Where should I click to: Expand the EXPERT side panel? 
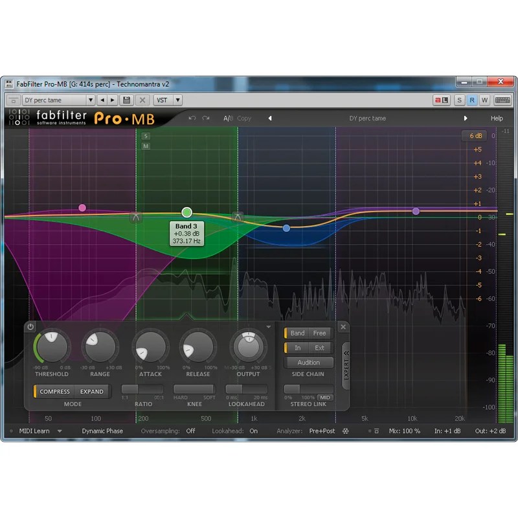tap(346, 366)
